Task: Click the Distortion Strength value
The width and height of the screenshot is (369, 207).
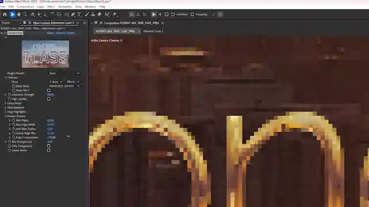Action: 51,95
